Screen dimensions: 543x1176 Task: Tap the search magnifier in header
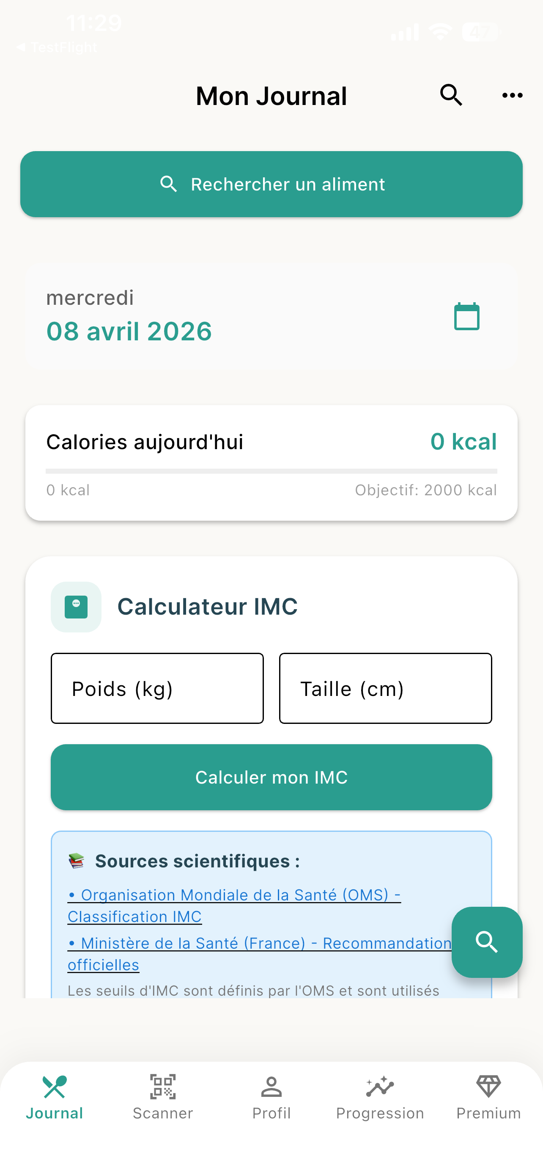tap(451, 95)
